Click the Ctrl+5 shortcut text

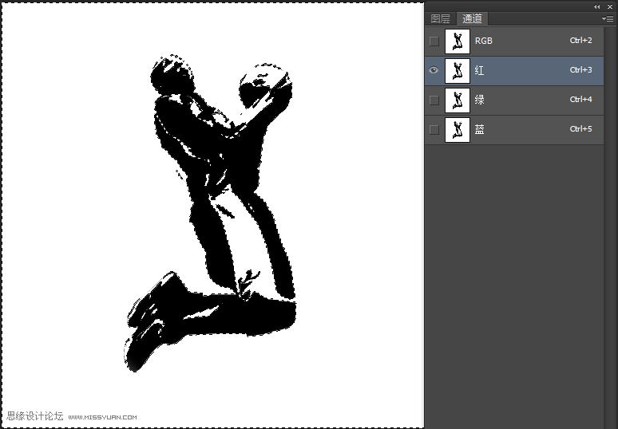click(x=581, y=128)
